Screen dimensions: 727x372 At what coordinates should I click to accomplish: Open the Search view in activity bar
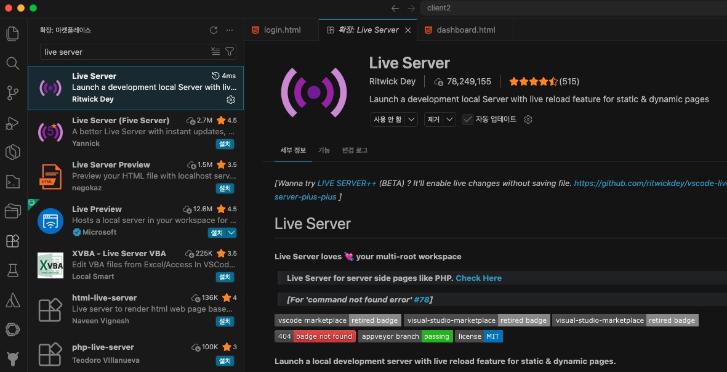click(12, 63)
